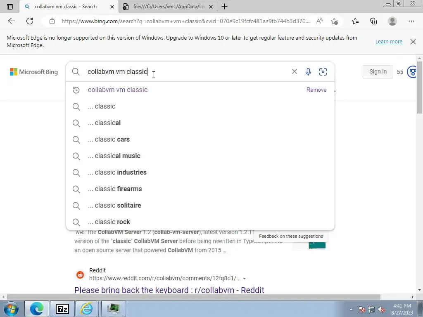Open the muted volume tray icon

pyautogui.click(x=381, y=310)
